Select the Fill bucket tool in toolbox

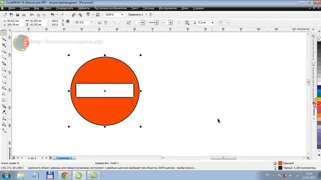tap(4, 124)
